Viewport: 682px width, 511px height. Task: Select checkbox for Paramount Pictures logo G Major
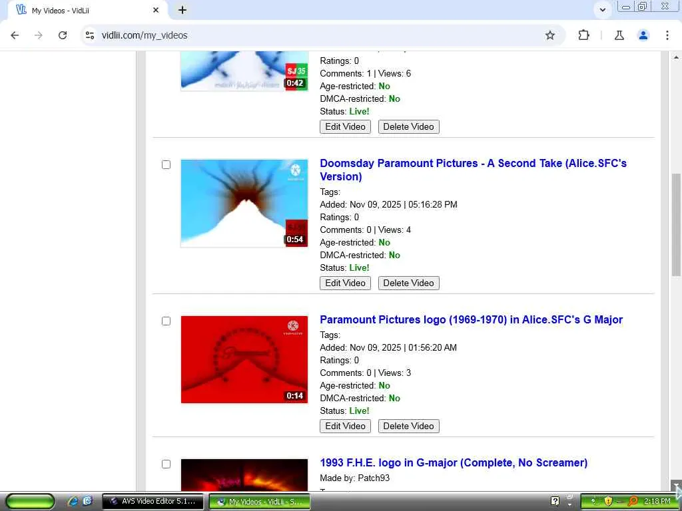166,321
